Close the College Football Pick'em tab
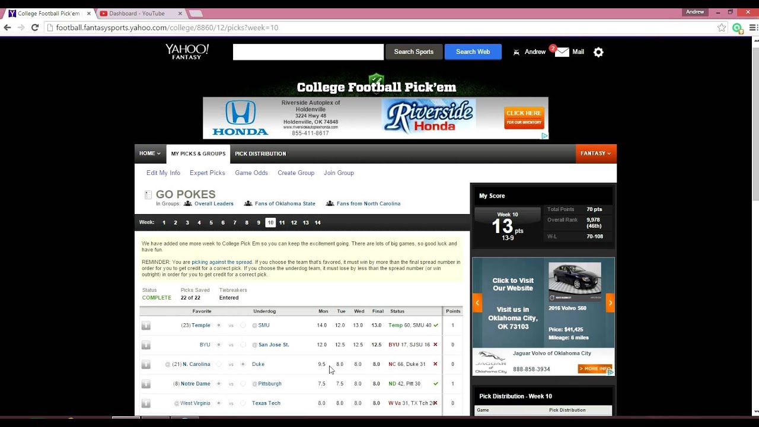The width and height of the screenshot is (759, 427). [89, 13]
